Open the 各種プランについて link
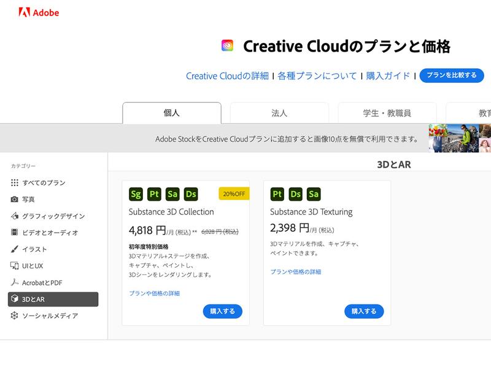 tap(317, 76)
